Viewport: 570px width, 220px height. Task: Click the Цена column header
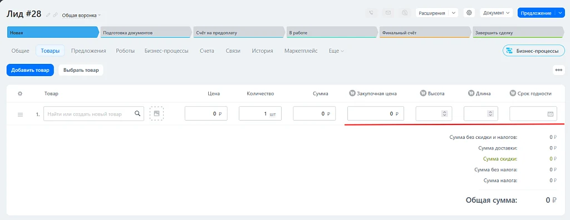214,93
